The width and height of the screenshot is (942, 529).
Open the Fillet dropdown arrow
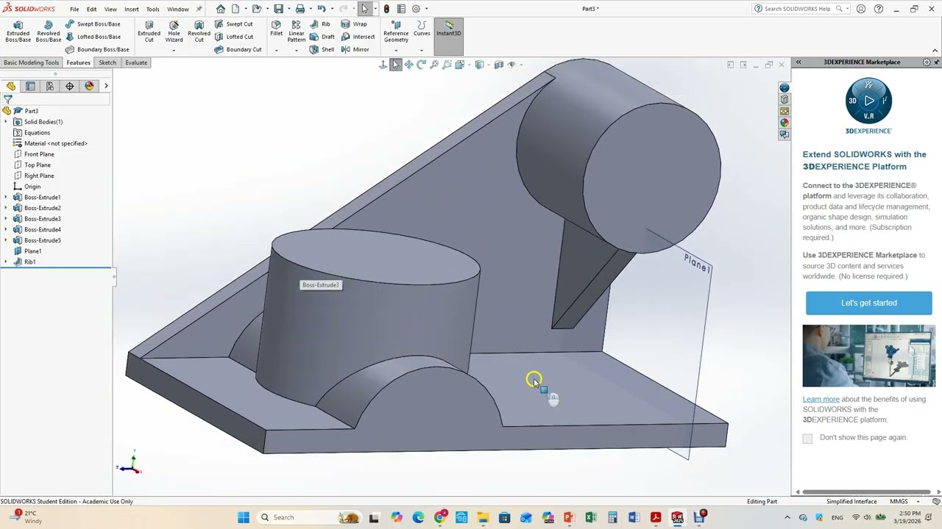(276, 50)
